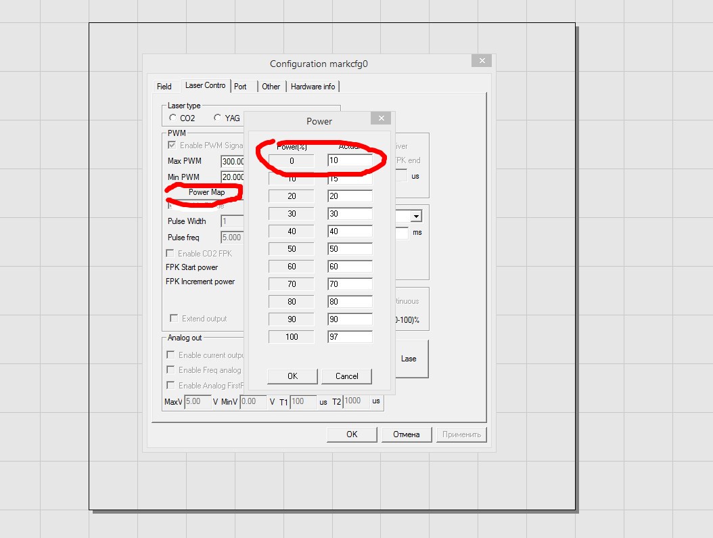The width and height of the screenshot is (713, 538).
Task: Open the Other tab
Action: 271,87
